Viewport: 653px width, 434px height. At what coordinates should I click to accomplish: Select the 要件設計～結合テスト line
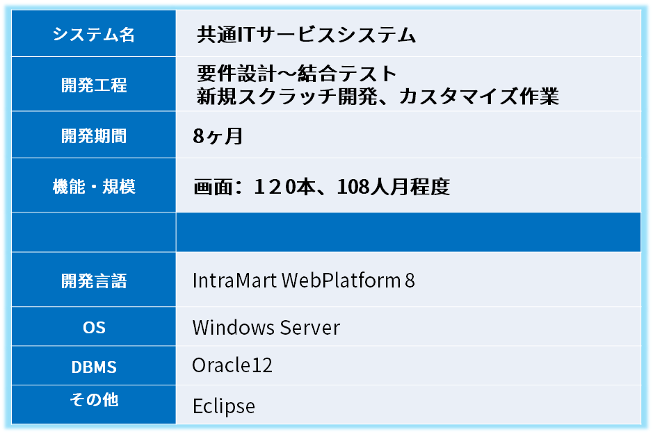(296, 74)
